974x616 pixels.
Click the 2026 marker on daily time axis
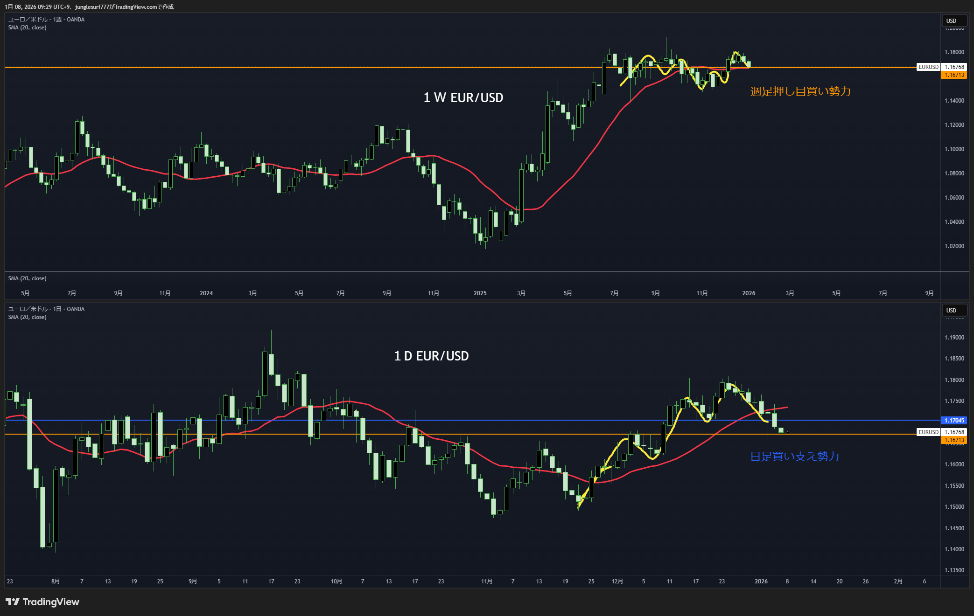(x=761, y=581)
